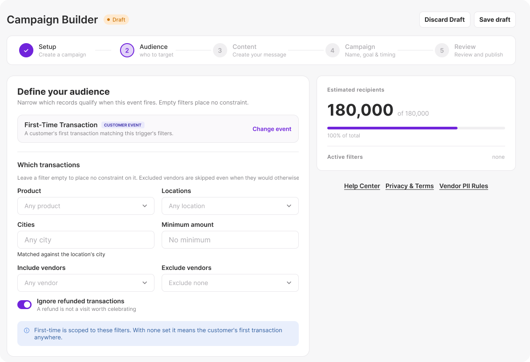Viewport: 530px width, 362px height.
Task: Click the '100% of total' text
Action: 343,136
